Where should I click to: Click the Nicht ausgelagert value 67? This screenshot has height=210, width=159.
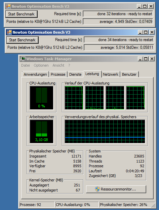[x=78, y=190]
